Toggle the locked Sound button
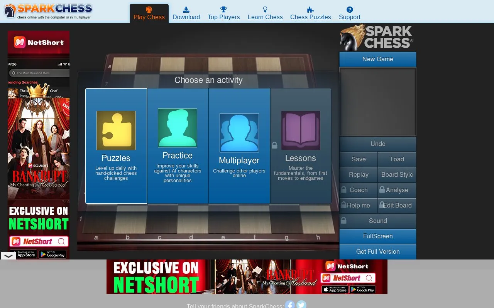 (378, 221)
